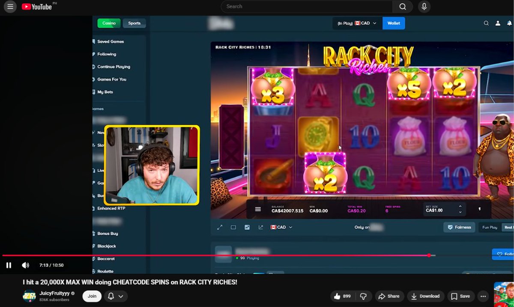Open Enhanced RTP in sidebar

coord(111,208)
